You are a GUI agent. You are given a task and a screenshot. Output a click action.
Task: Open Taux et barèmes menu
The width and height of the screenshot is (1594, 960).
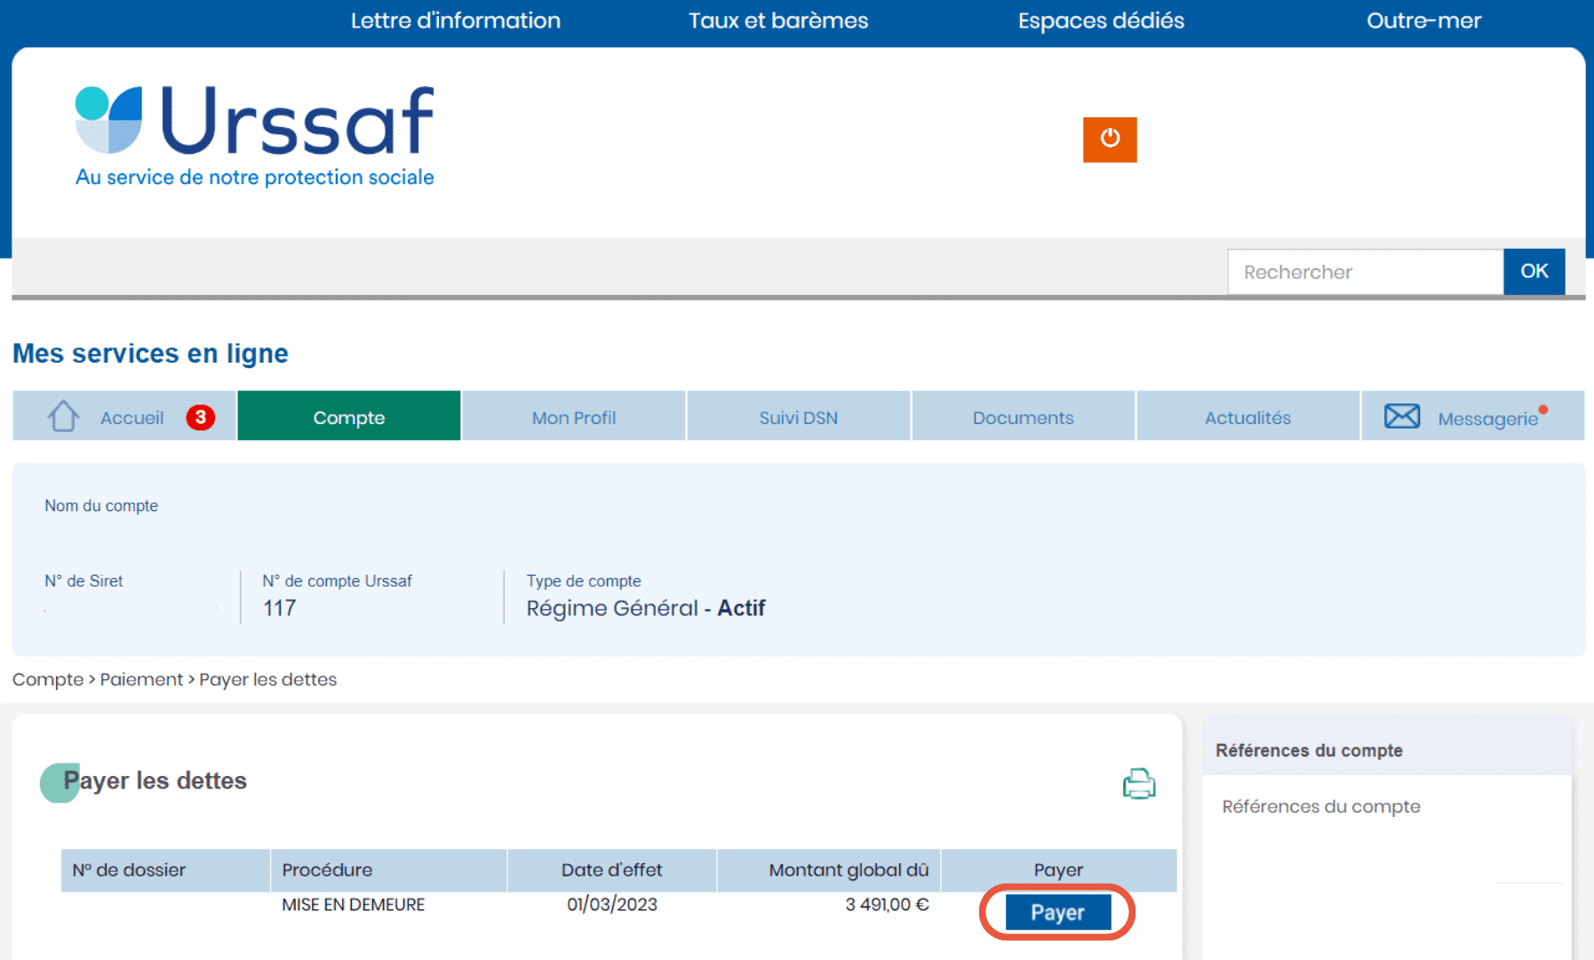[778, 20]
